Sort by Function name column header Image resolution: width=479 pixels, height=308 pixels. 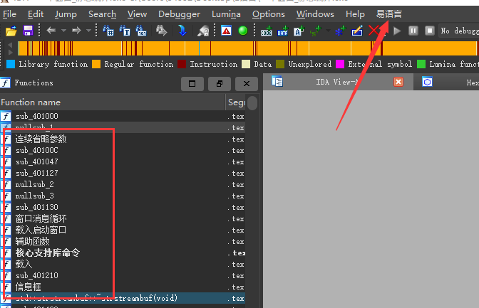click(x=113, y=102)
